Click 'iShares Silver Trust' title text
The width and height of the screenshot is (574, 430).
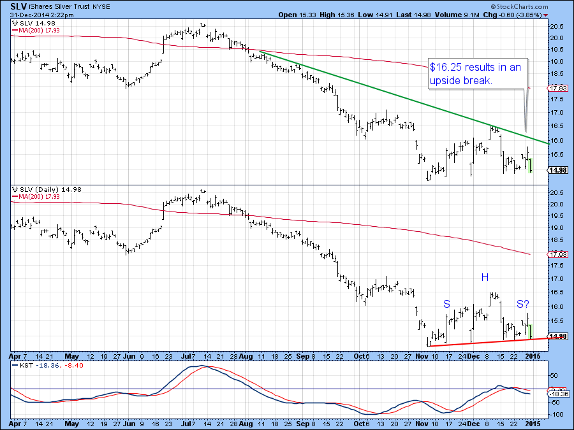(x=59, y=6)
